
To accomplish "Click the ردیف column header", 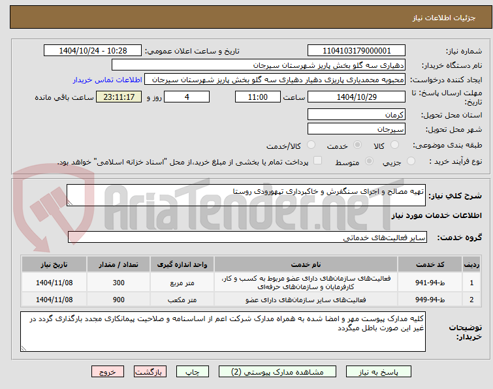I will point(471,264).
